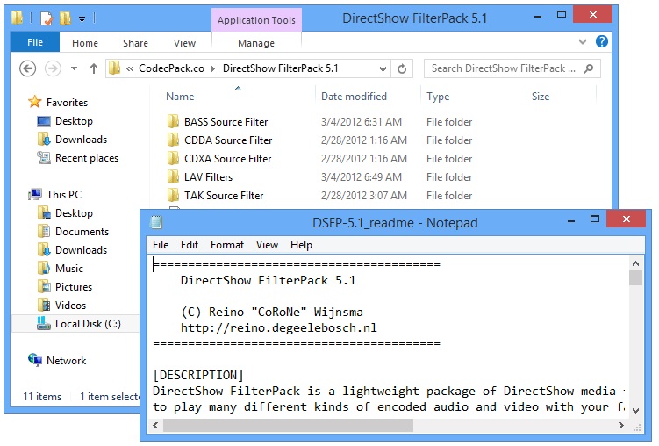This screenshot has width=659, height=446.
Task: Refresh the current folder view
Action: click(403, 68)
